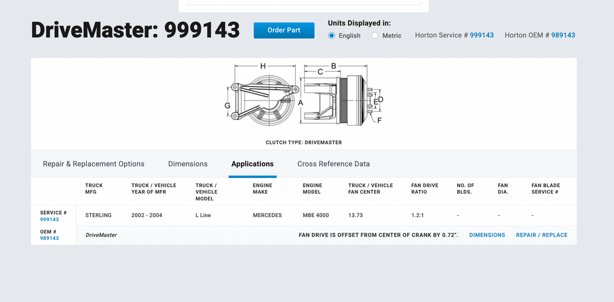Viewport: 614px width, 302px height.
Task: Click the fan drive offset note text
Action: (378, 235)
